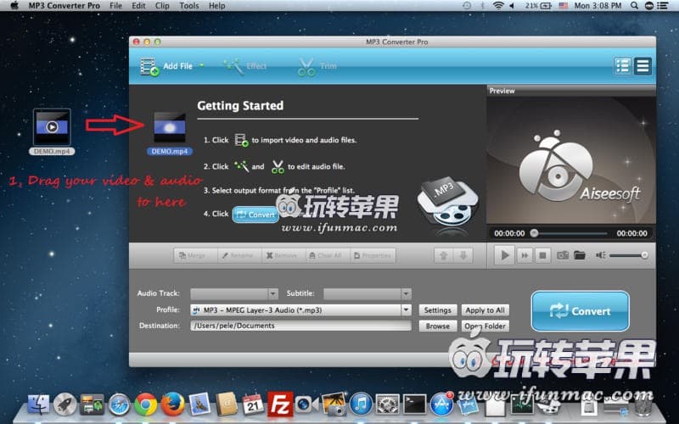Click the Wi-Fi status icon
Image resolution: width=679 pixels, height=424 pixels.
(498, 6)
